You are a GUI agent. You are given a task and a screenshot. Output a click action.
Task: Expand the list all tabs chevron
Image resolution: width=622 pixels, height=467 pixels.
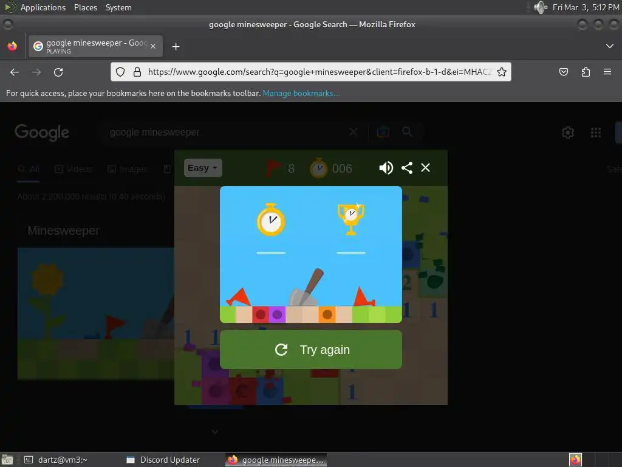tap(610, 46)
